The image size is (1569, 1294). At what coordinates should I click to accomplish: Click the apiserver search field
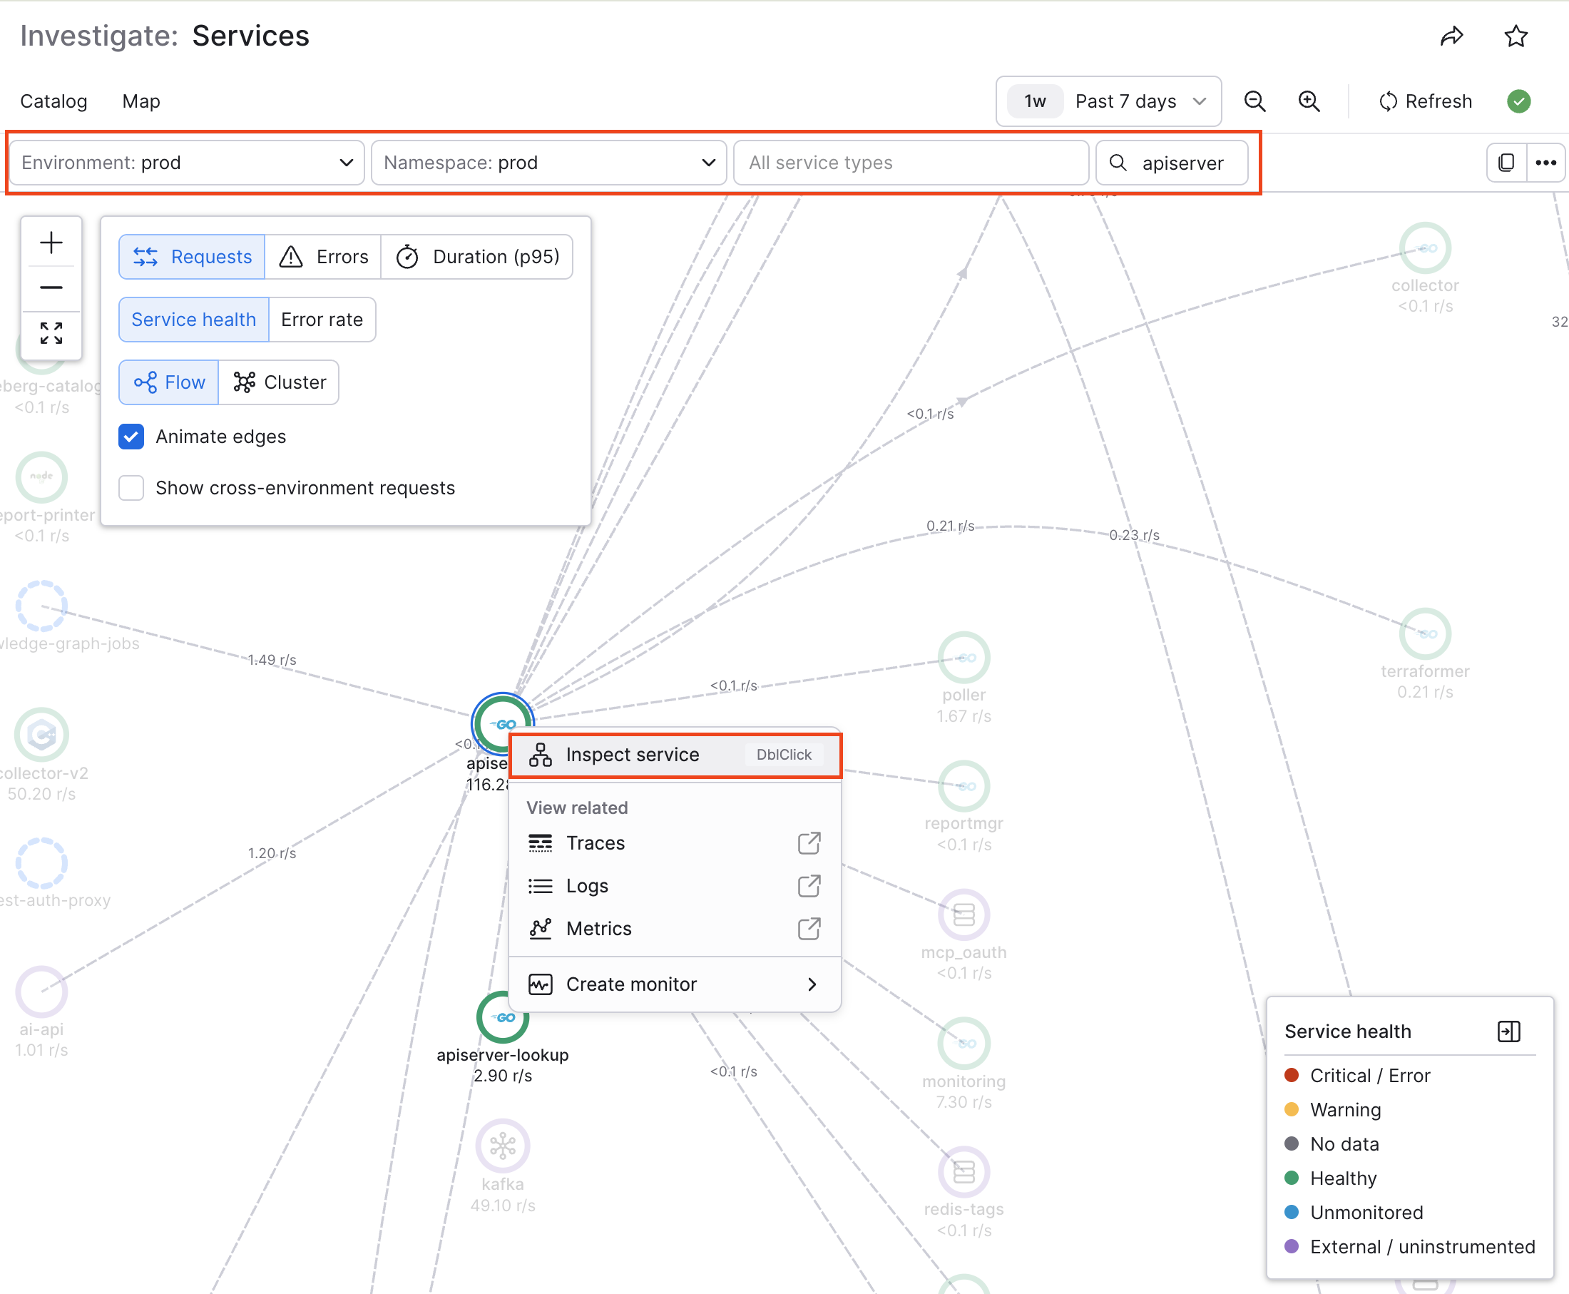click(1172, 163)
